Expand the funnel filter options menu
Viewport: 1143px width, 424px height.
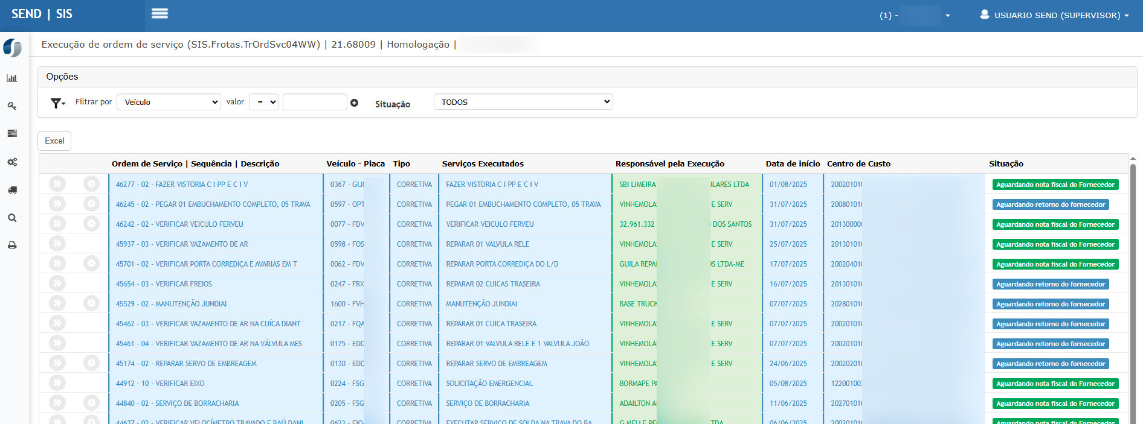(58, 103)
